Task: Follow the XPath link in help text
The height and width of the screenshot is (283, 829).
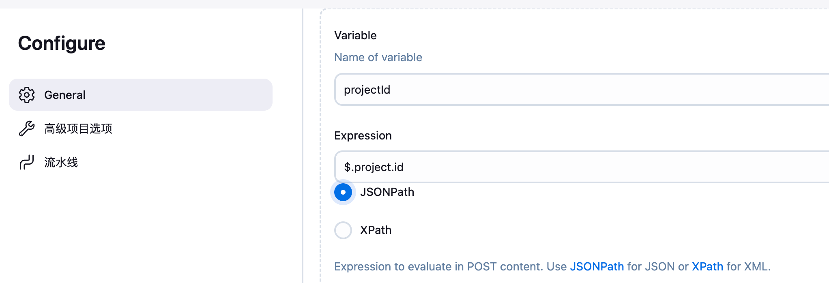Action: tap(707, 267)
